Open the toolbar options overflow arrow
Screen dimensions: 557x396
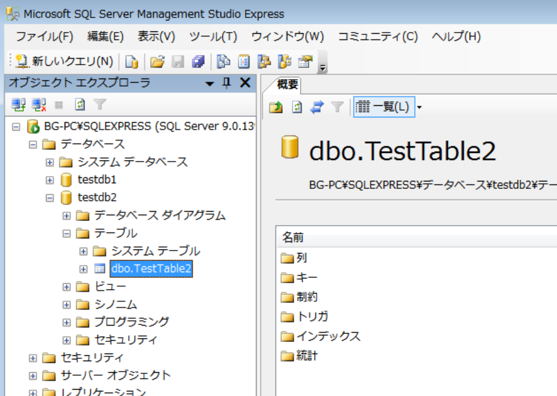pos(322,67)
